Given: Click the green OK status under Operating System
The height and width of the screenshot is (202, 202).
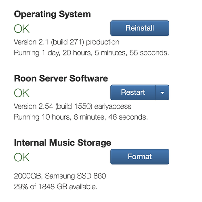Looking at the screenshot, I should tap(22, 29).
